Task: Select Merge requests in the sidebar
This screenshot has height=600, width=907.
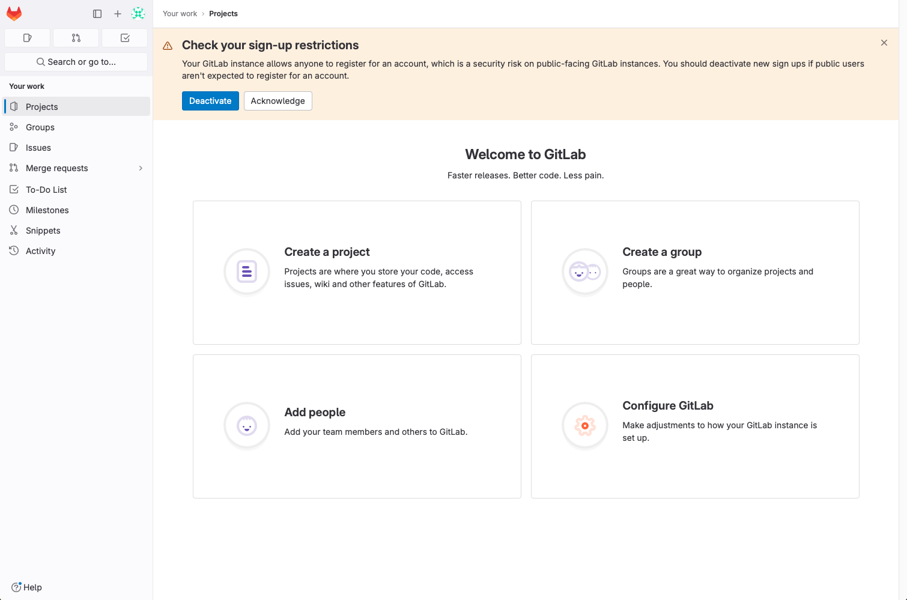Action: pos(76,168)
